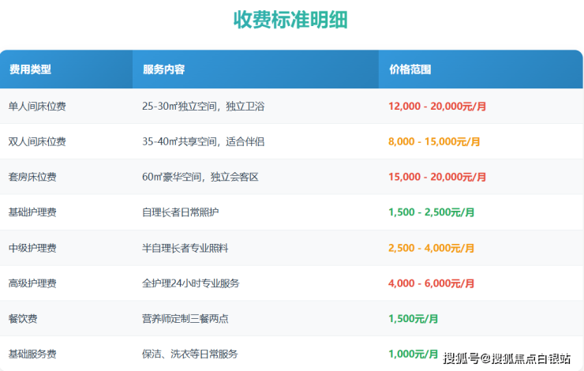The image size is (584, 371).
Task: Click the 餐饮费 row label
Action: pos(23,319)
